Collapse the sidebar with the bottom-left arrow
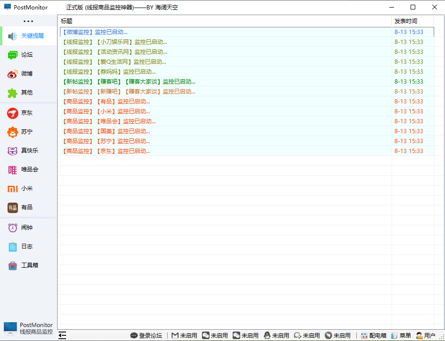 point(62,335)
